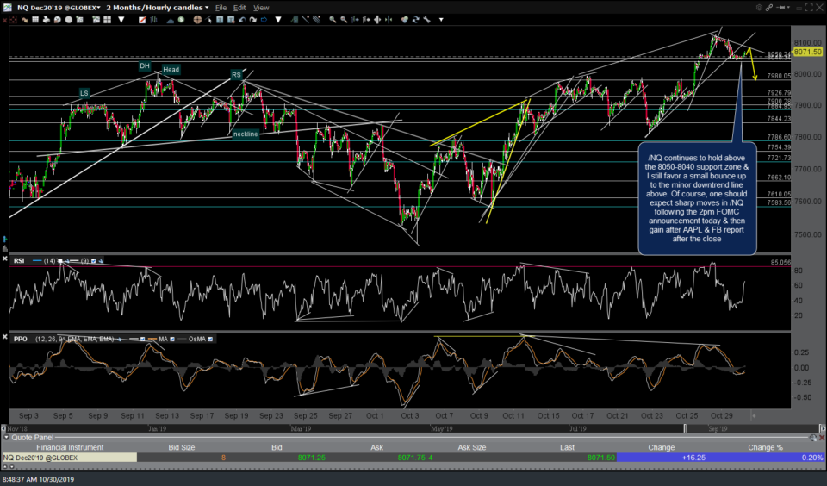Click the right arrow of the time scrollbar
Viewport: 827px width, 486px height.
(x=823, y=428)
